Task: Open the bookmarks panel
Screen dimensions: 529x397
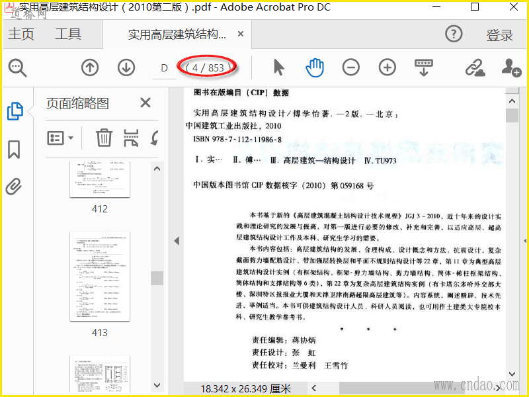Action: 14,150
